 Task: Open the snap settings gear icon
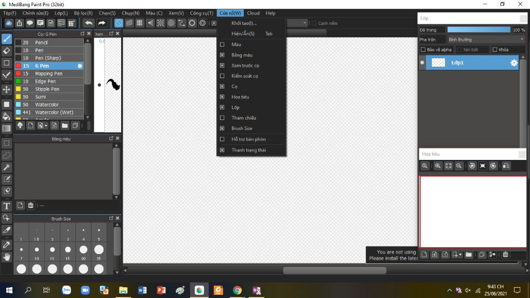[202, 23]
